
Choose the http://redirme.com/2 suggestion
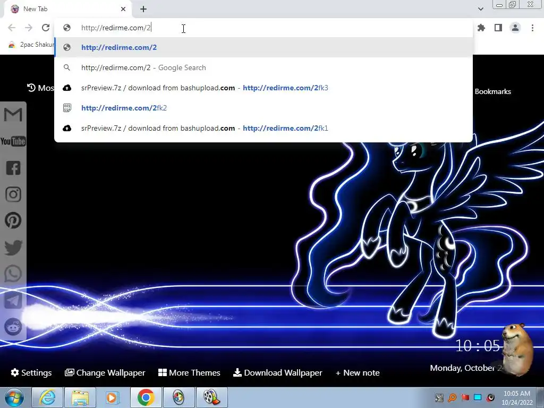[x=263, y=47]
